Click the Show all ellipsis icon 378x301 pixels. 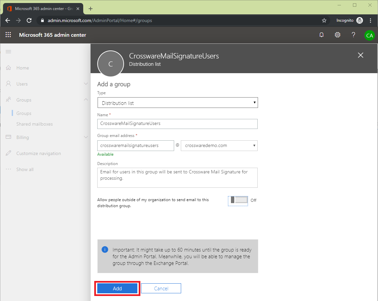[9, 169]
